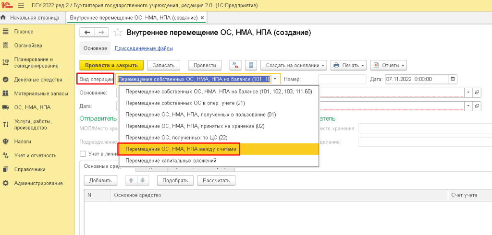This screenshot has height=235, width=492.
Task: Open the 'Присоединенные файлы' link
Action: (x=144, y=48)
